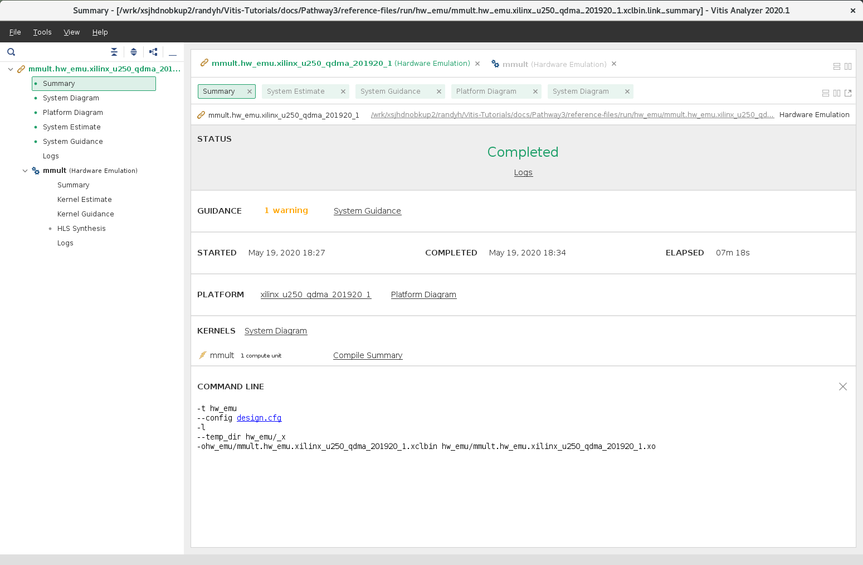Open Logs under mmult kernel node
Screen dimensions: 863x565
(65, 243)
